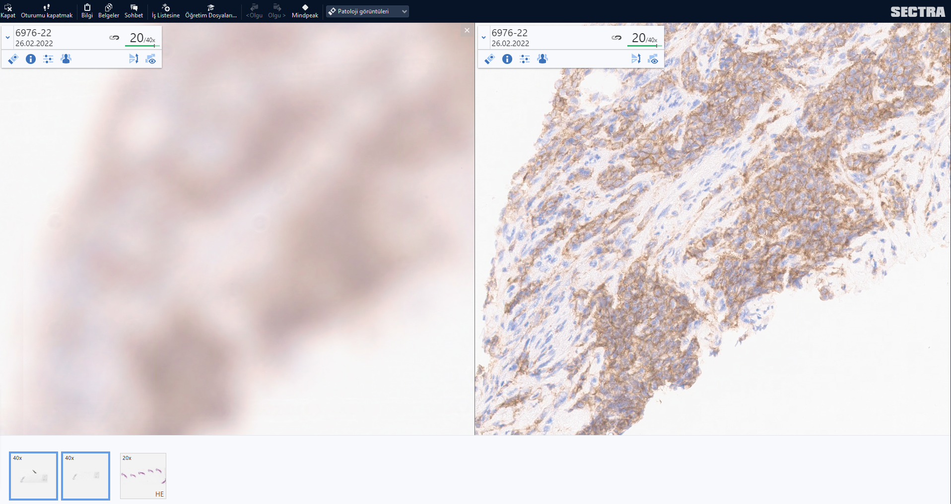The image size is (951, 504).
Task: Open the Patoloji görüntüleri dropdown
Action: point(367,11)
